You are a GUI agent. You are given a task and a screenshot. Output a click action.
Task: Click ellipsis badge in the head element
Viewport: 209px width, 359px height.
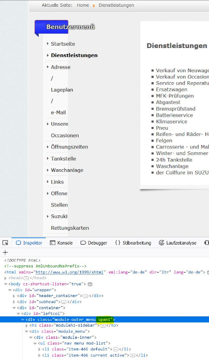coord(26,278)
